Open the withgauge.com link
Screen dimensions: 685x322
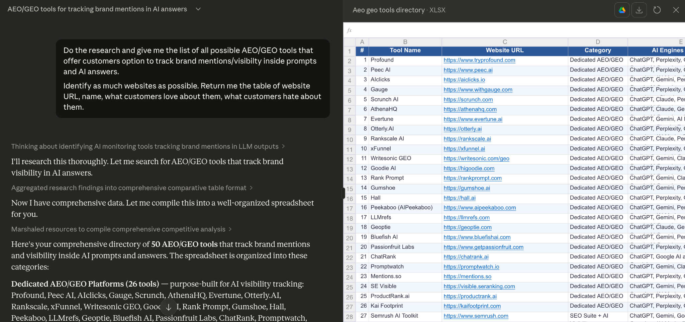click(478, 90)
